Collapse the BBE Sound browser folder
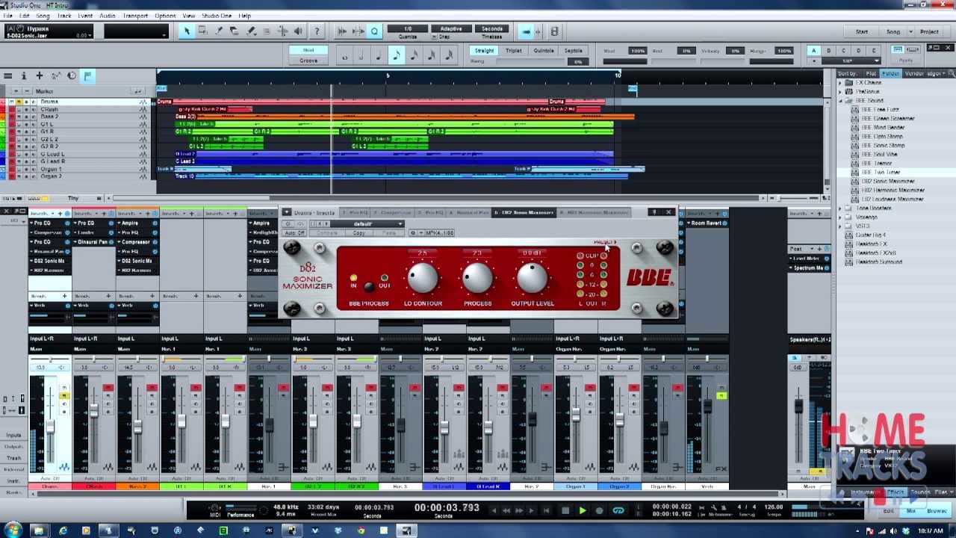 pos(840,100)
